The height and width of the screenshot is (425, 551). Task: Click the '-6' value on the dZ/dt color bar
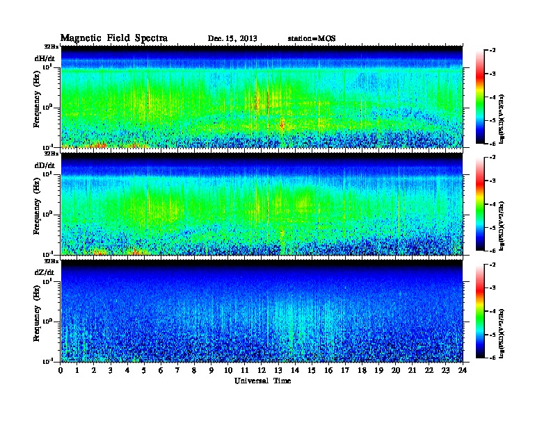(493, 358)
